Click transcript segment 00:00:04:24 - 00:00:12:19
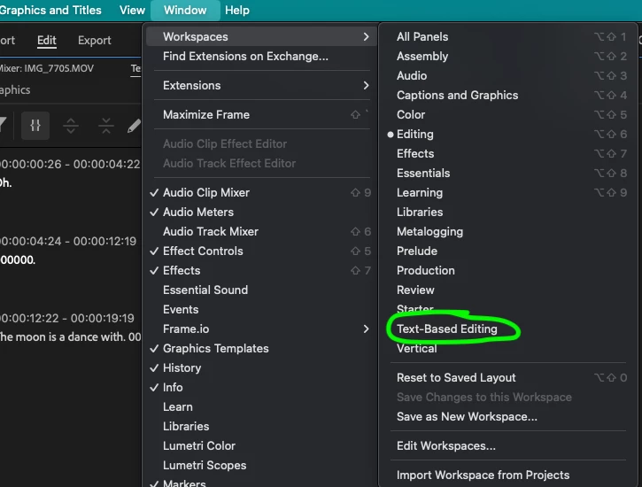 (x=68, y=241)
